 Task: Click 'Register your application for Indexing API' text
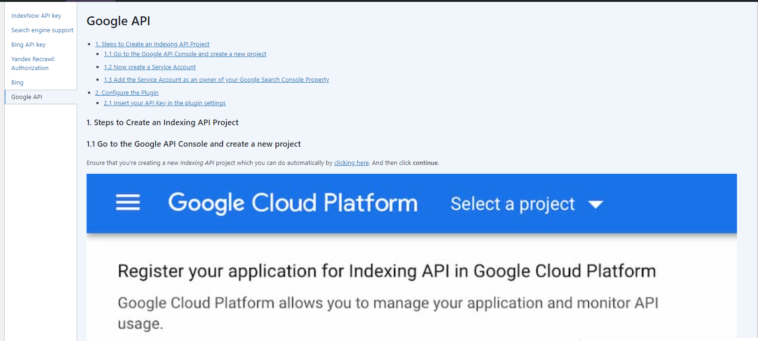pos(387,271)
